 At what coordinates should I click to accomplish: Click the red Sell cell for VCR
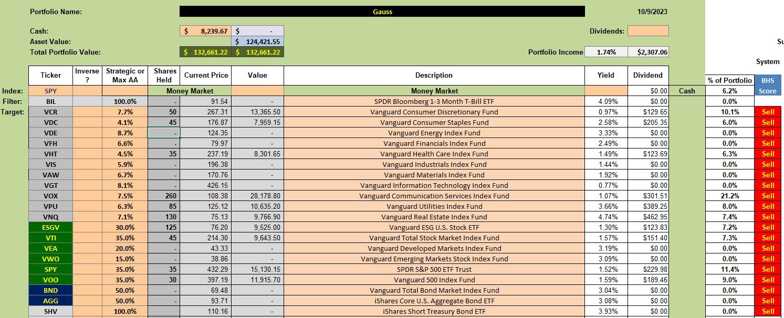click(768, 112)
